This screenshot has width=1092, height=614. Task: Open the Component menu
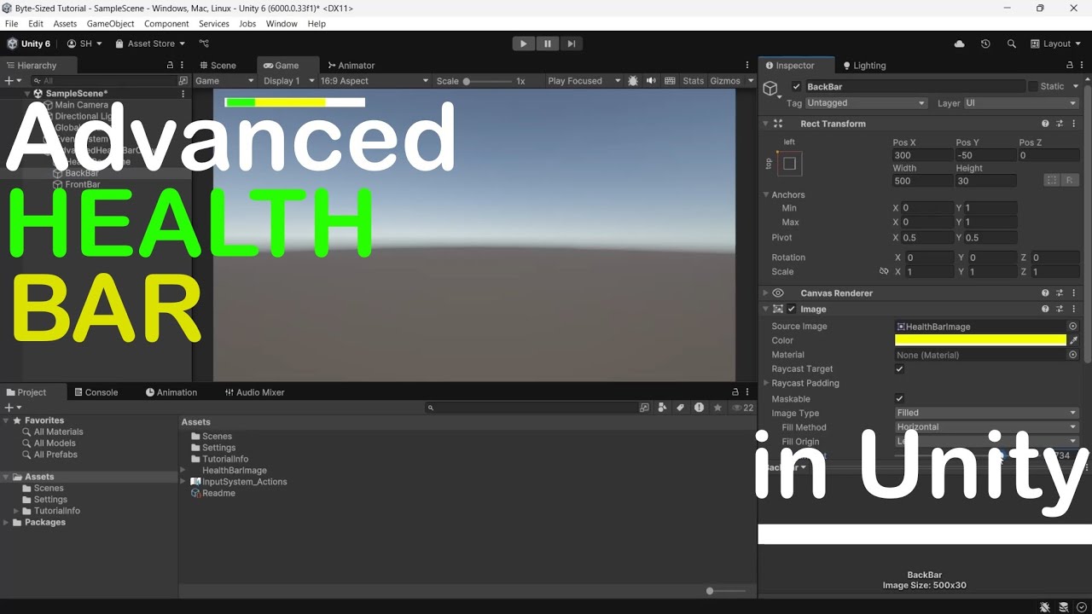click(166, 24)
